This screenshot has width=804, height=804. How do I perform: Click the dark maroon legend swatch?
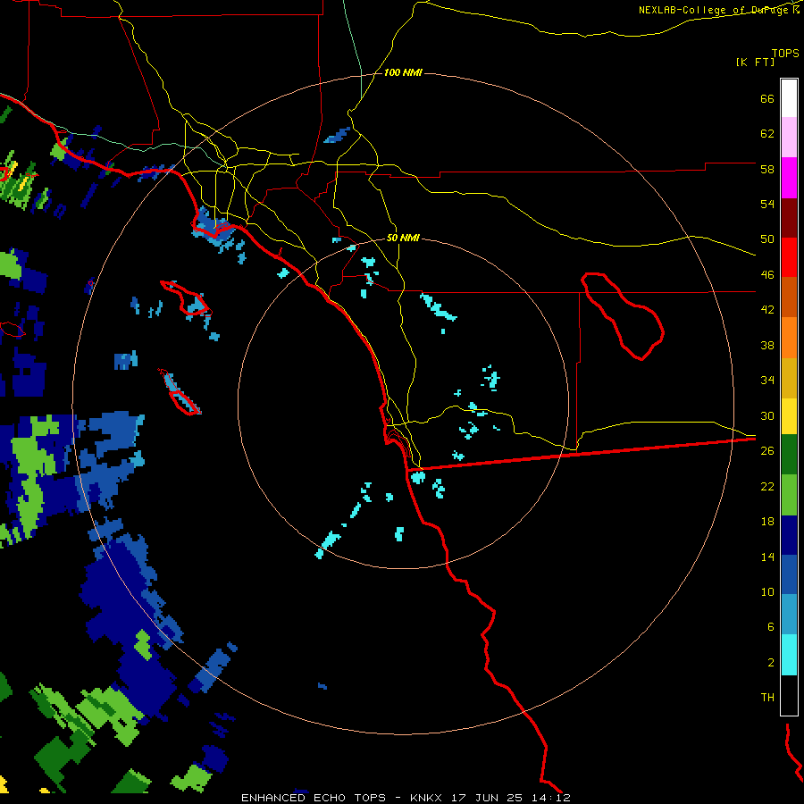point(789,218)
